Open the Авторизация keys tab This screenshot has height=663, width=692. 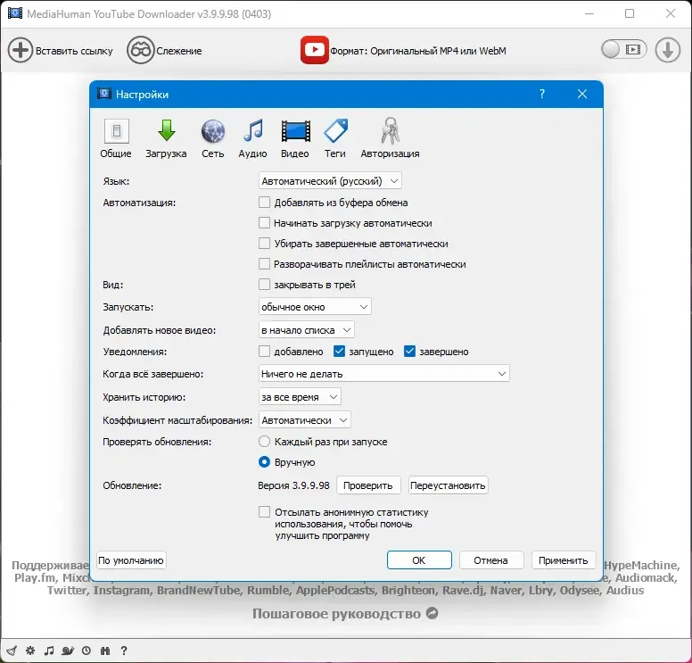click(x=390, y=138)
